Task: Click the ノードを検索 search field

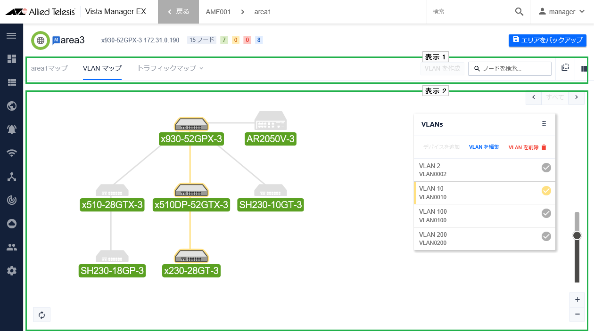Action: [x=510, y=69]
